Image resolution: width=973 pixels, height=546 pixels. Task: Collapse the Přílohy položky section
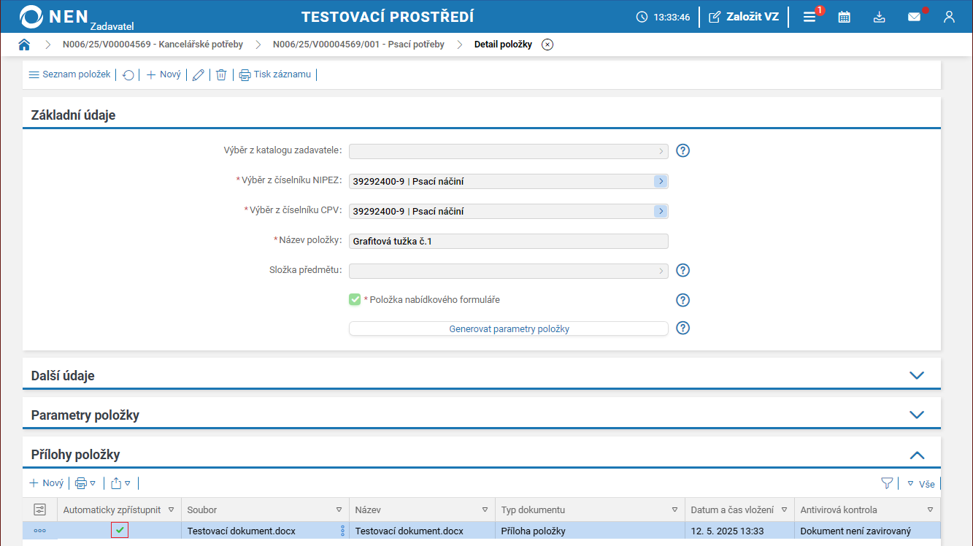917,455
